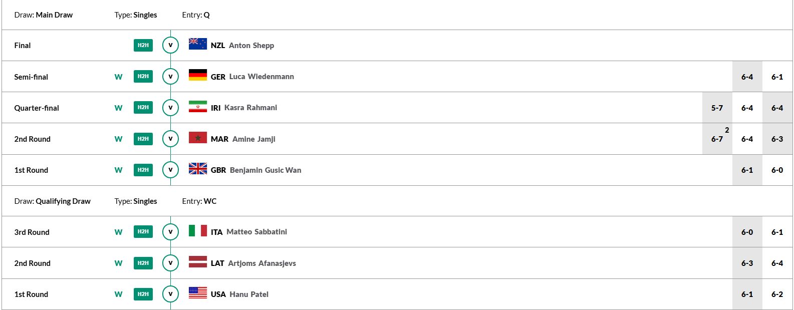Click H2H button for Matteo Sabbatini
The image size is (794, 310).
coord(143,232)
